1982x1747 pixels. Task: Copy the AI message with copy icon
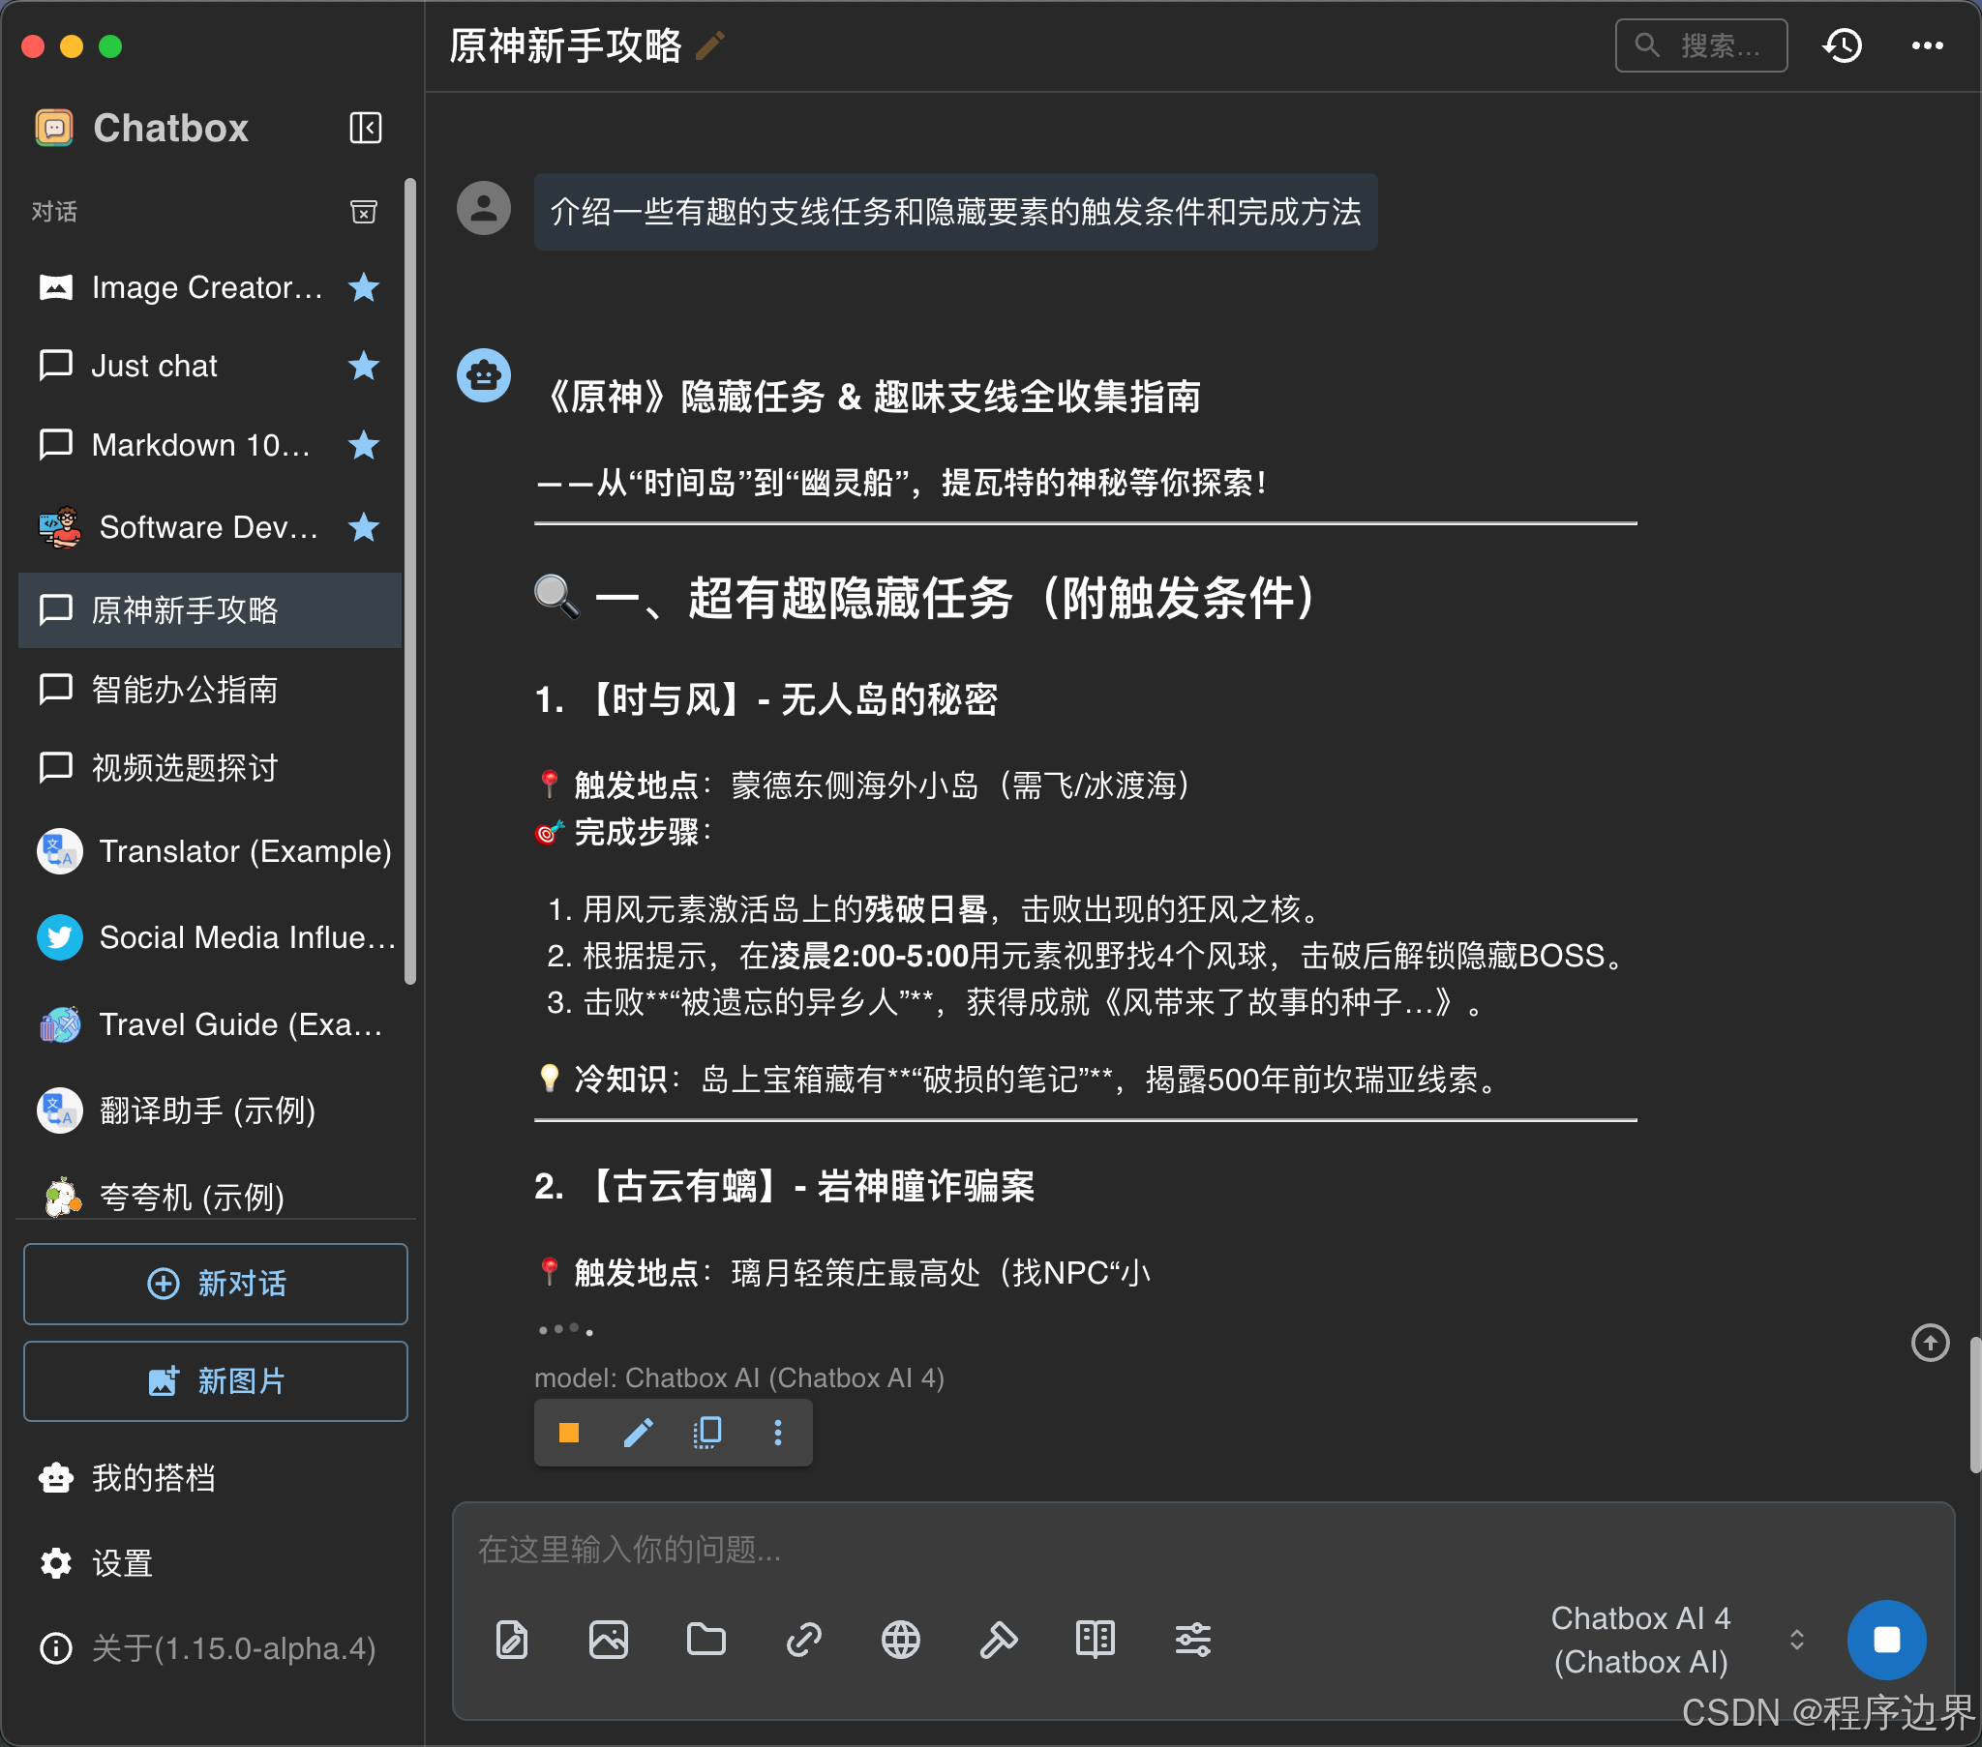707,1432
